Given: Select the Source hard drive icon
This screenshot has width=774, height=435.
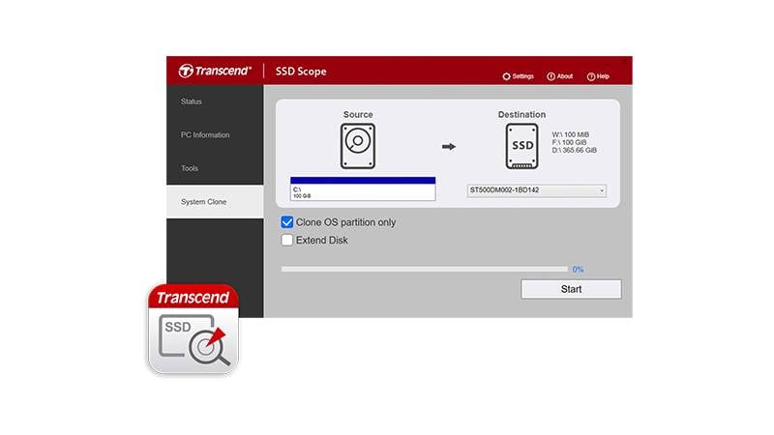Looking at the screenshot, I should point(358,146).
